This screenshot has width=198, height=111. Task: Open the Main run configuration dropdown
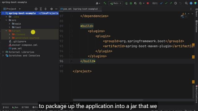[x=115, y=3]
